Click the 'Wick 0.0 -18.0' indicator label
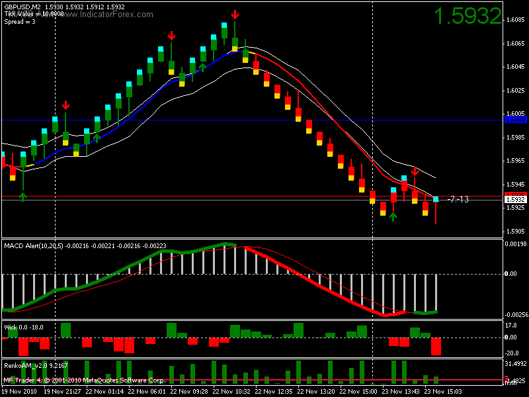The height and width of the screenshot is (397, 529). [x=24, y=328]
